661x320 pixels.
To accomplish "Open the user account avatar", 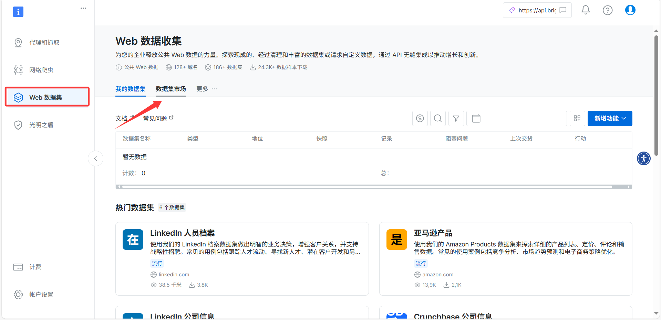I will point(630,10).
